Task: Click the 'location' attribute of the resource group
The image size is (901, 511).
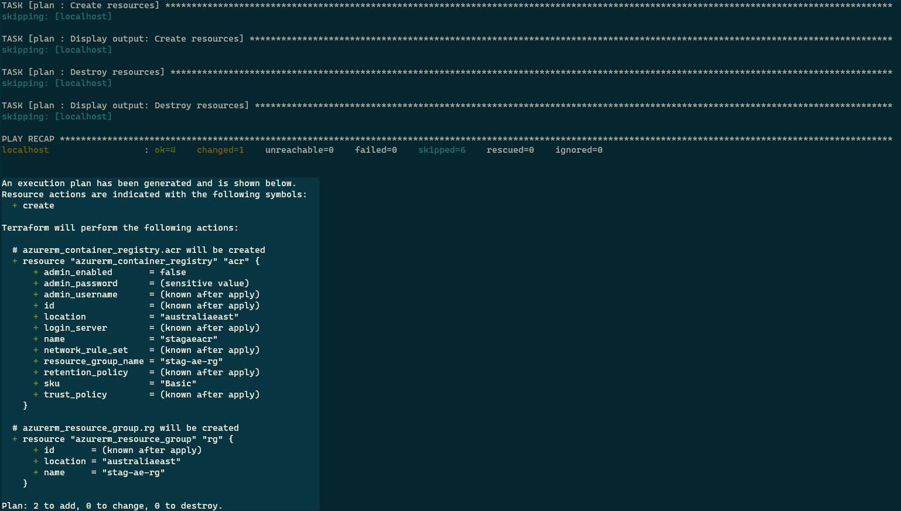Action: click(x=65, y=461)
